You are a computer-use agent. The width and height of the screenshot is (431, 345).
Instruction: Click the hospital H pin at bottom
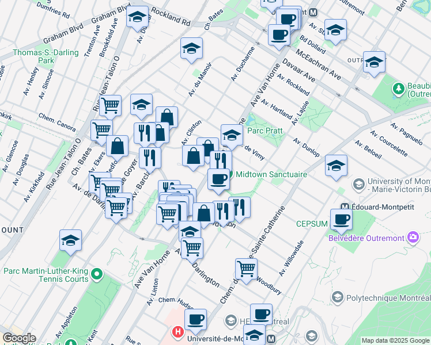coord(177,332)
